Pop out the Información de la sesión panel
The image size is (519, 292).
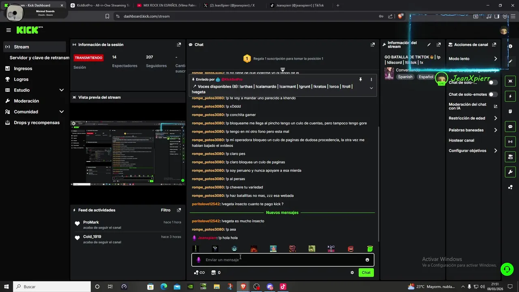coord(179,45)
